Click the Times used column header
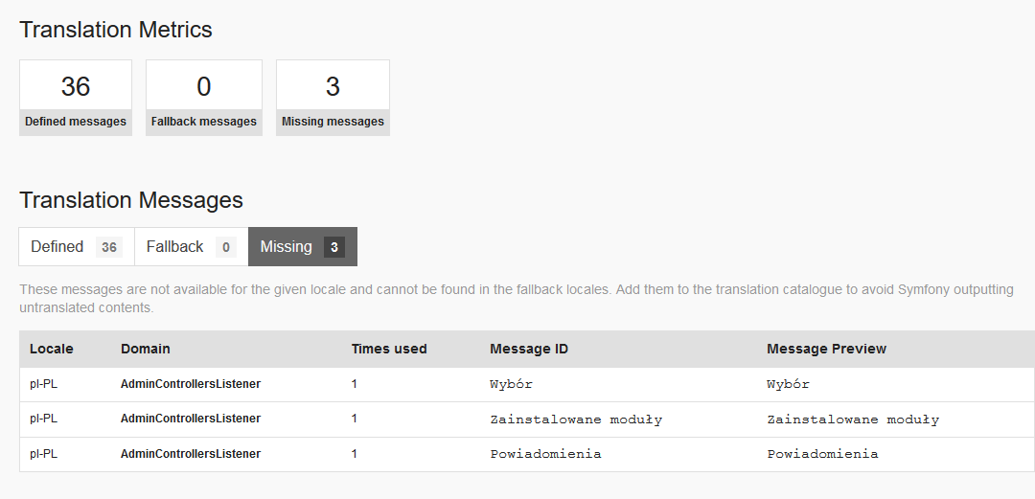1035x499 pixels. point(389,349)
